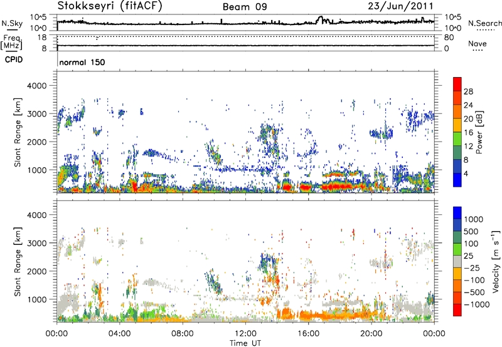Click the '-1000' tick on the Velocity colorbar

(476, 304)
